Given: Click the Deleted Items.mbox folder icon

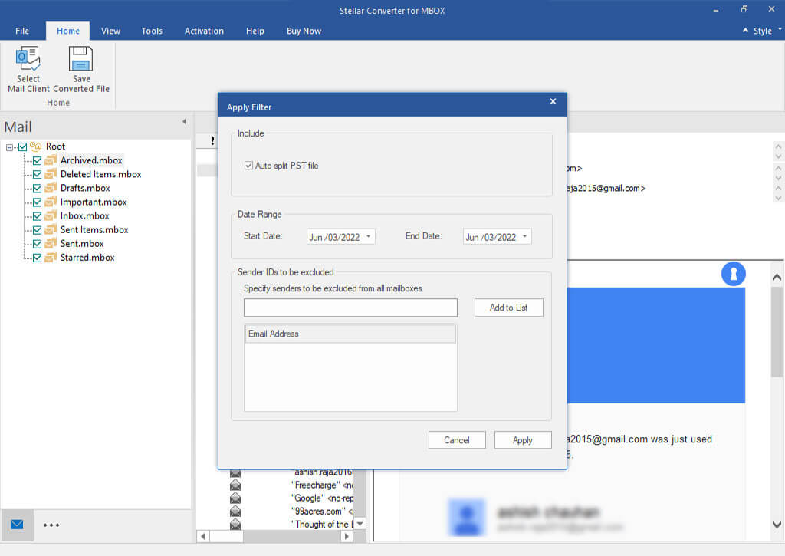Looking at the screenshot, I should 50,174.
